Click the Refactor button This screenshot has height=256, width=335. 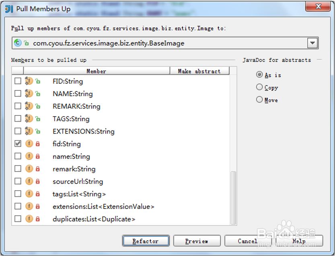(146, 241)
